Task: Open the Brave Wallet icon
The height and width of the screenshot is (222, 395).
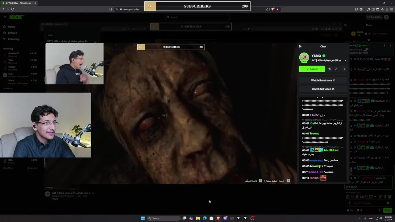Action: tap(378, 9)
